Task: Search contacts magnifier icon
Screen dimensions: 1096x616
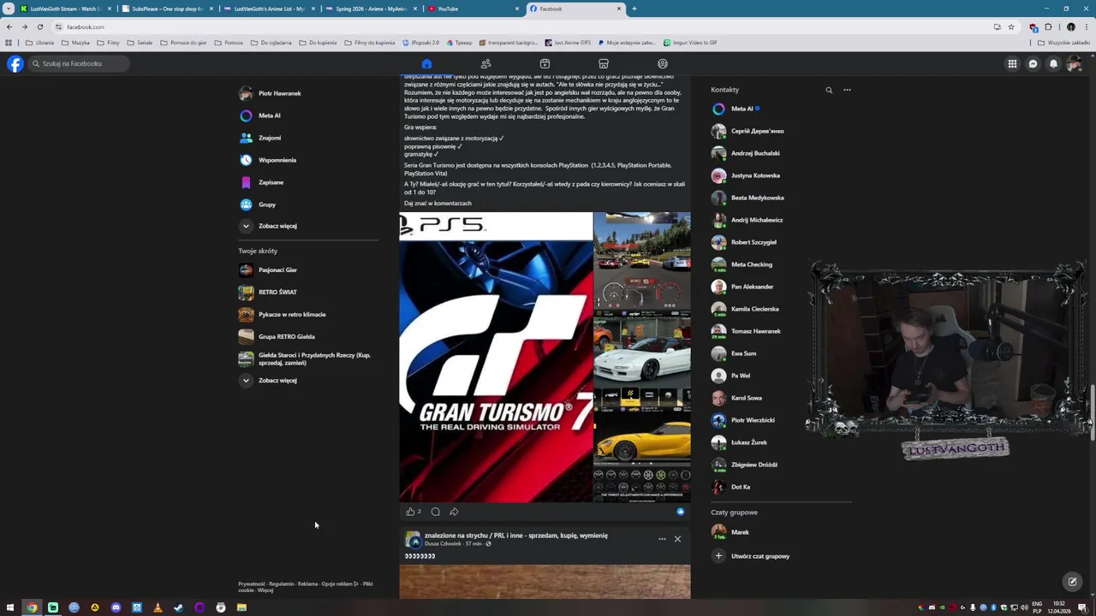Action: tap(829, 90)
